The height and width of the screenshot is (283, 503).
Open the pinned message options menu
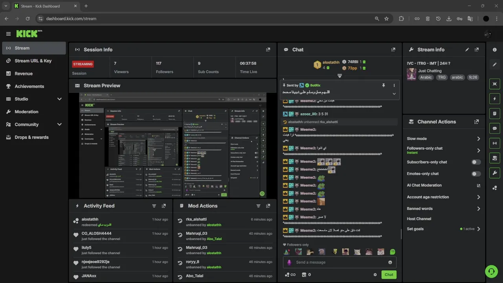point(394,85)
